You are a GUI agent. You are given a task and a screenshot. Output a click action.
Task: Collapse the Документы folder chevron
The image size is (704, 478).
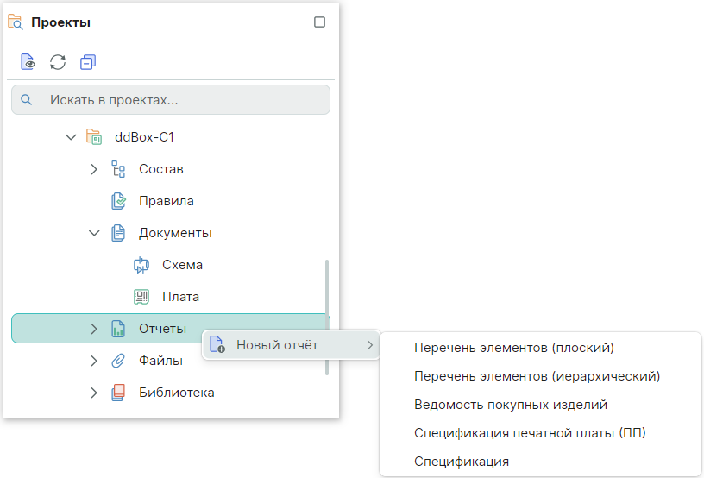(94, 233)
